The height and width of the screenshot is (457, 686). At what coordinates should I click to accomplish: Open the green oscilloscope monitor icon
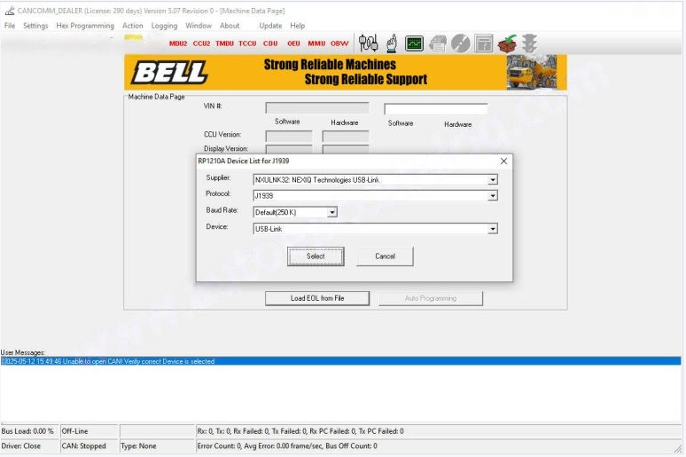pos(414,43)
